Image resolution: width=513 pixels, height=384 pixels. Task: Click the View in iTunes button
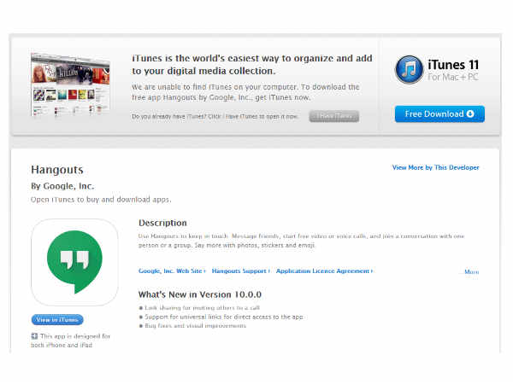point(57,320)
